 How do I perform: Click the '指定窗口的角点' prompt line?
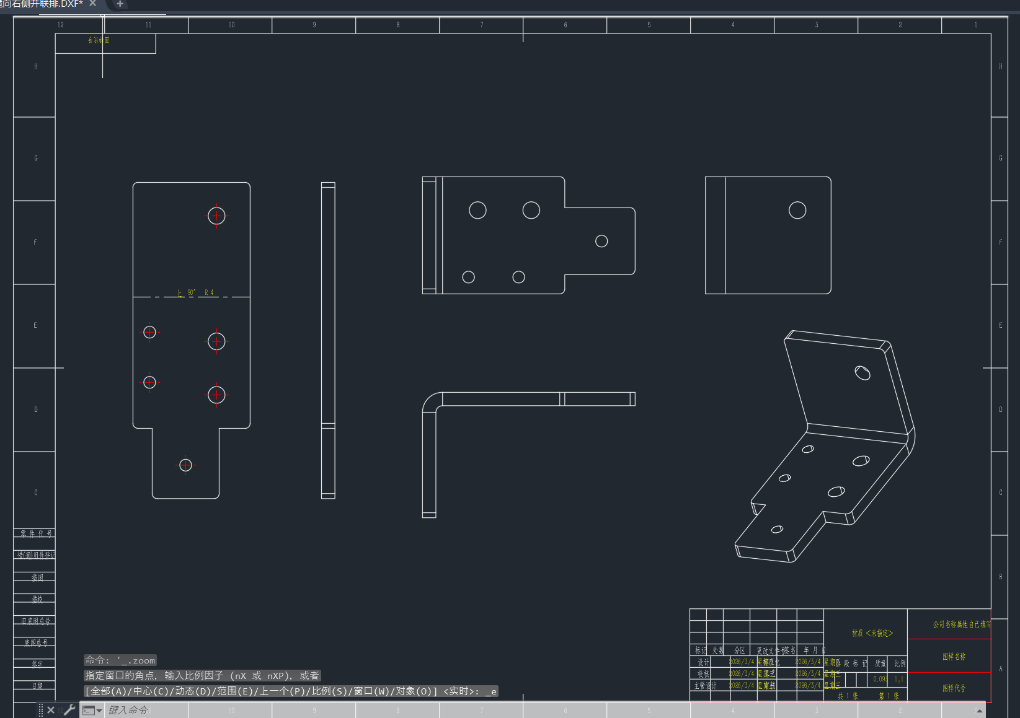(202, 675)
